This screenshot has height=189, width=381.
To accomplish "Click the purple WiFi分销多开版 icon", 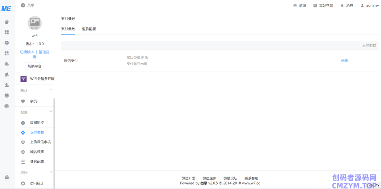I will pyautogui.click(x=23, y=79).
